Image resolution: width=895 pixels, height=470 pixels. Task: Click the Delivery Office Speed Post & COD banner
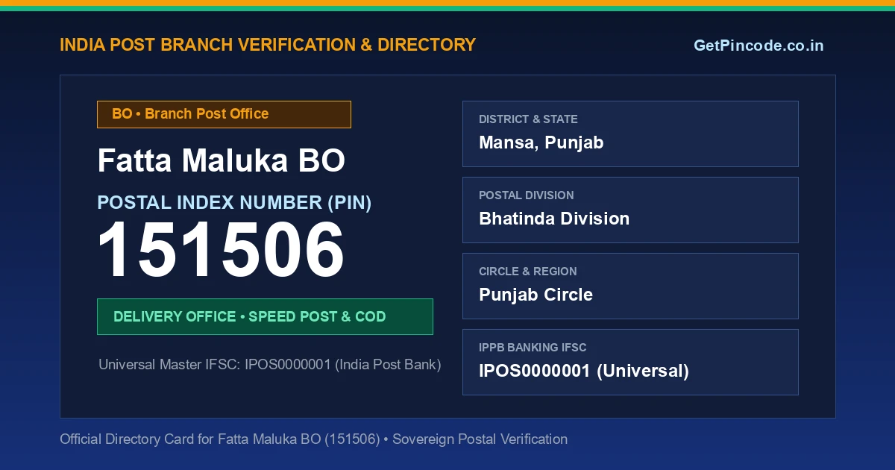point(265,316)
